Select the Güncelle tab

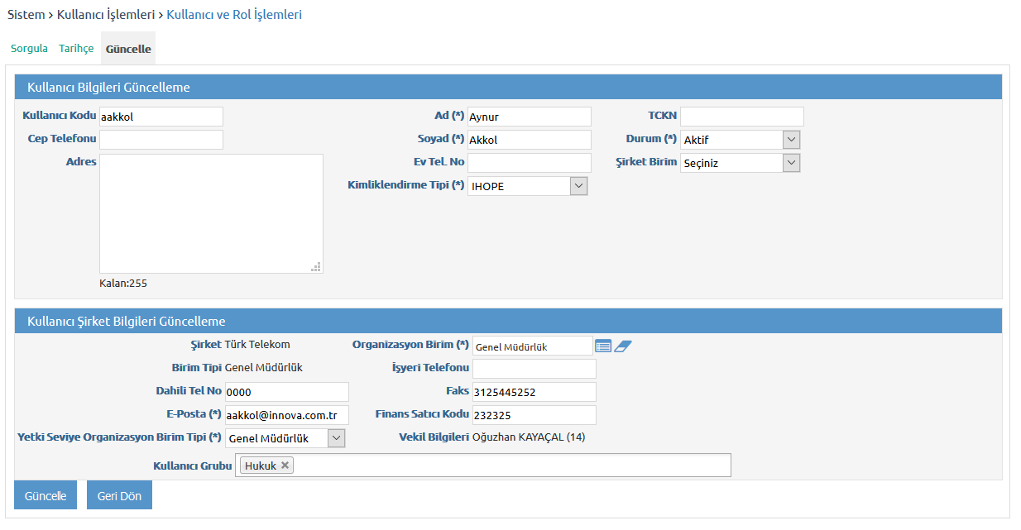pos(128,49)
